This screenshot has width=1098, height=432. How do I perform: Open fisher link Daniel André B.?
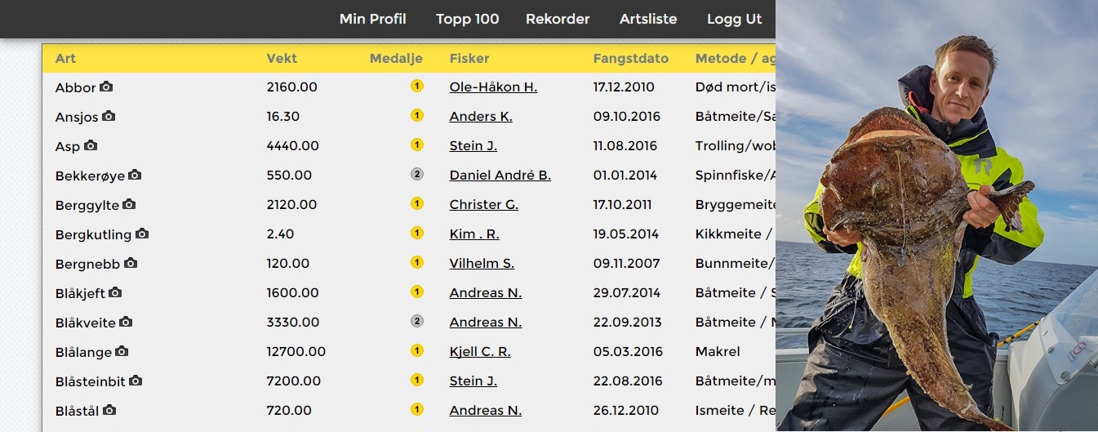pos(500,175)
